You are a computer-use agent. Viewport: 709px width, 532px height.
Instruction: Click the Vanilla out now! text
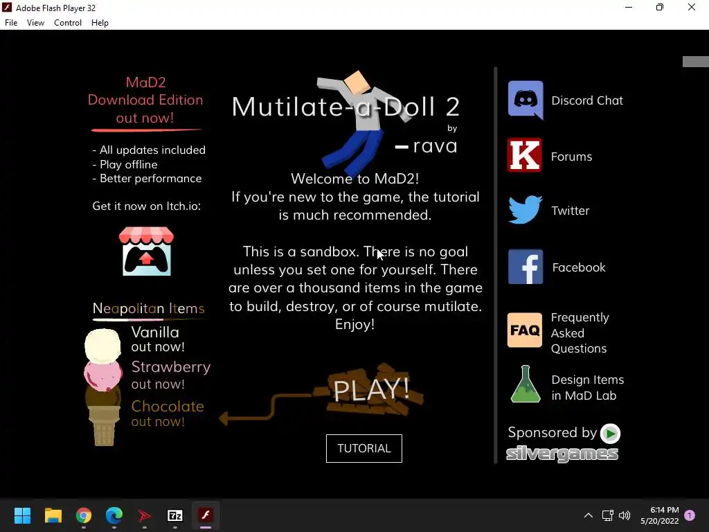158,339
